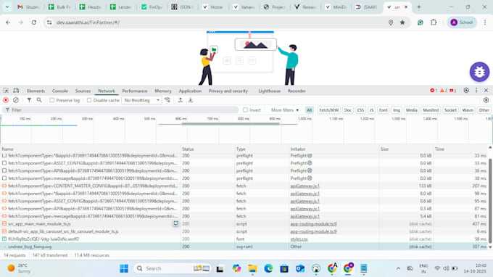Check the Invert filter checkbox
The width and height of the screenshot is (493, 277).
click(x=245, y=110)
